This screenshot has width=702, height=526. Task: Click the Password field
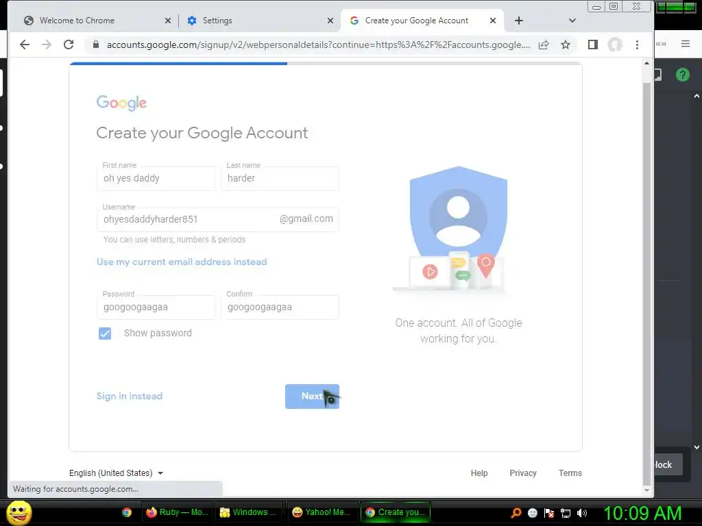[x=156, y=308]
